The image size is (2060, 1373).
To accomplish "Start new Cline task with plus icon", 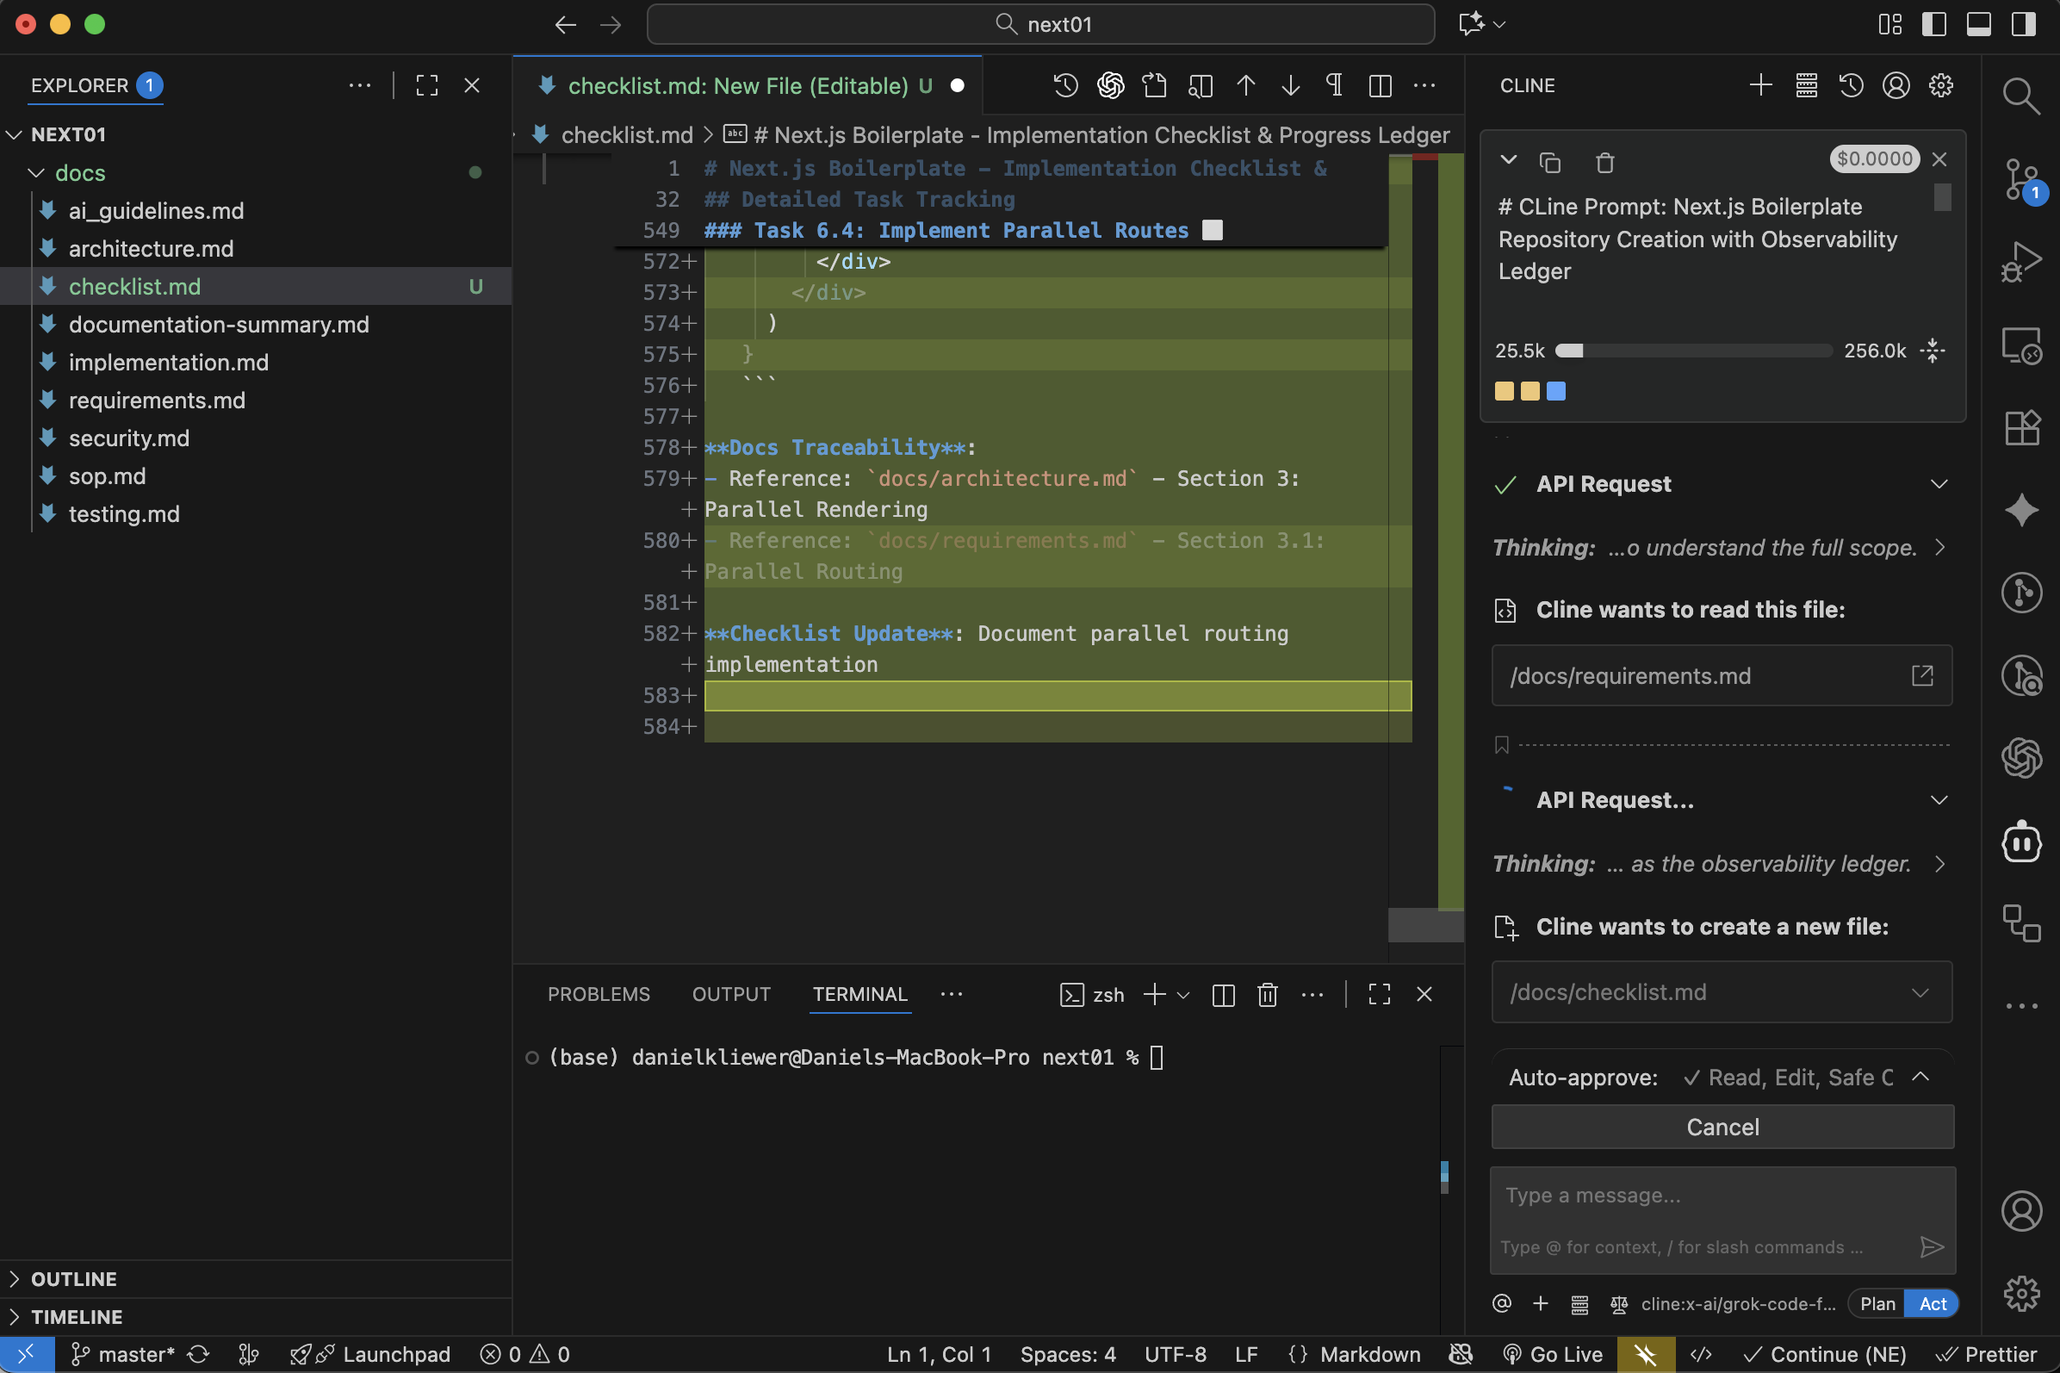I will [x=1760, y=85].
